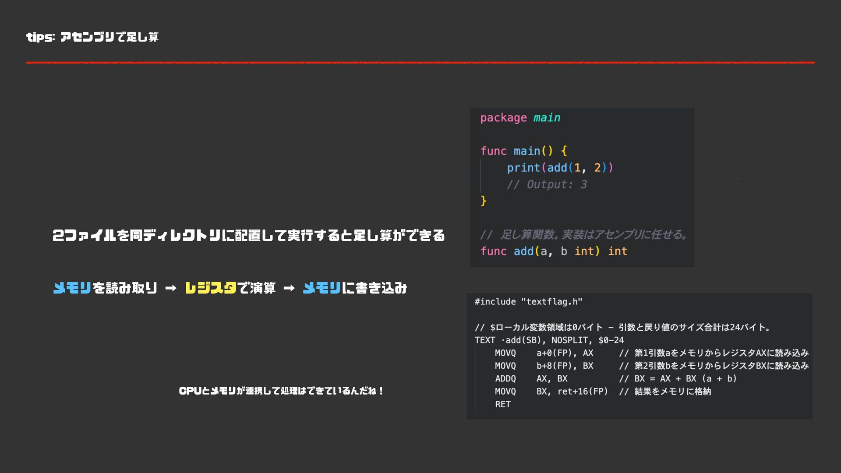
Task: Click the 'ADDQ AX, BX' instruction
Action: [531, 378]
